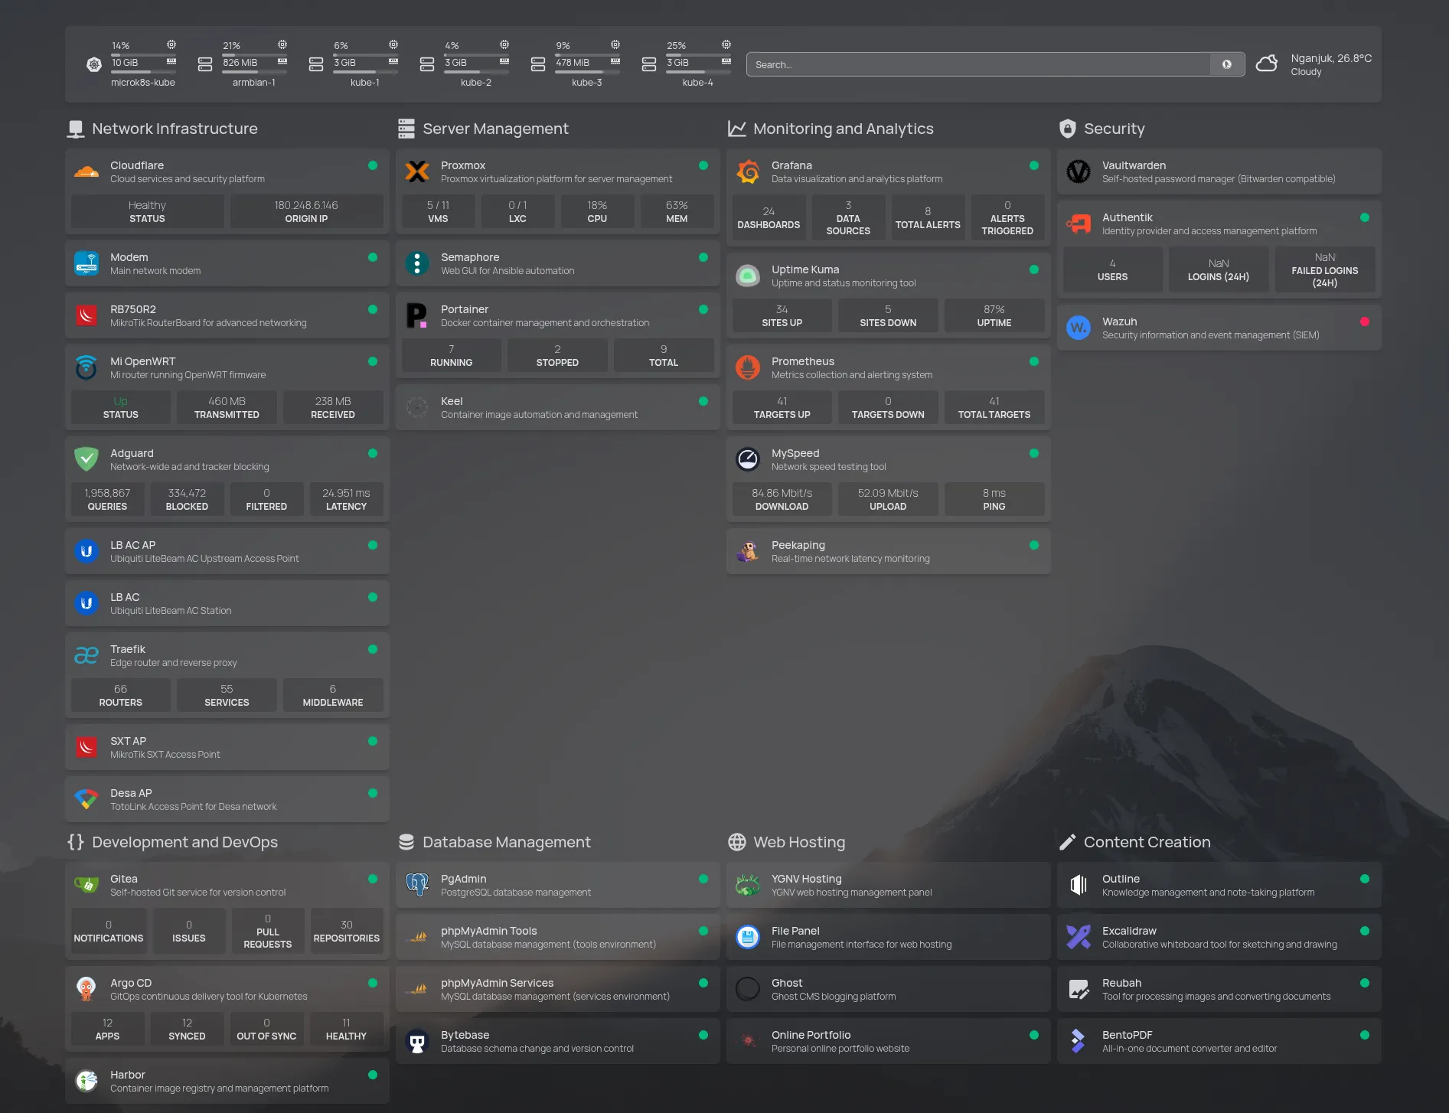1449x1113 pixels.
Task: Open the YGNV Hosting link
Action: click(889, 885)
